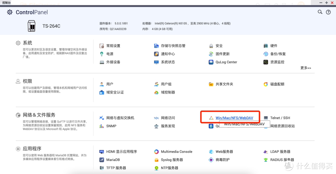Open the 域安全认证 domain security icon
Image resolution: width=336 pixels, height=174 pixels.
[101, 92]
